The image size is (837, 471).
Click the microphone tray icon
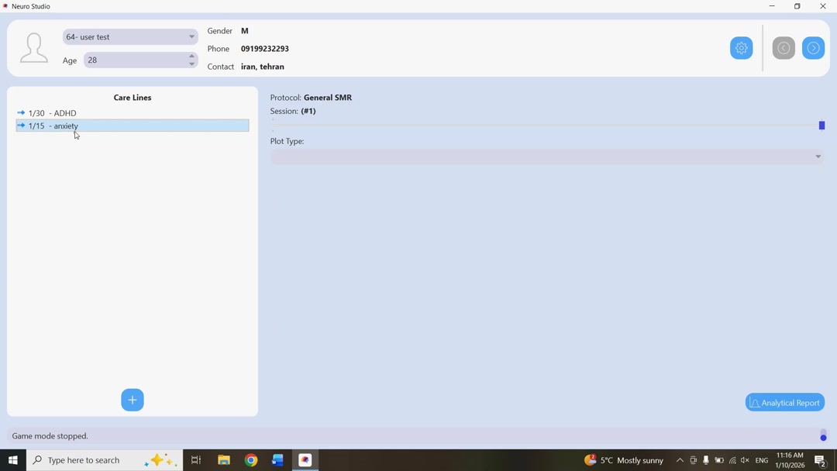(x=706, y=460)
